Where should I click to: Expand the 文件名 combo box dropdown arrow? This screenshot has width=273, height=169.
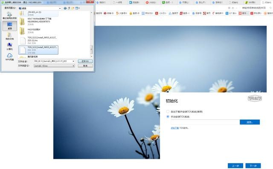point(73,61)
